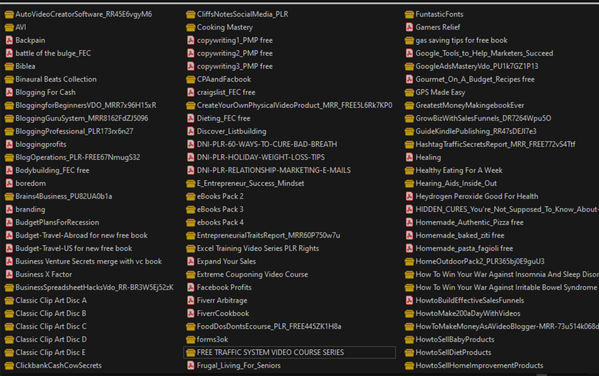Image resolution: width=599 pixels, height=376 pixels.
Task: Click HowtoBuildEffectiveSalesFunnels file name
Action: (470, 301)
